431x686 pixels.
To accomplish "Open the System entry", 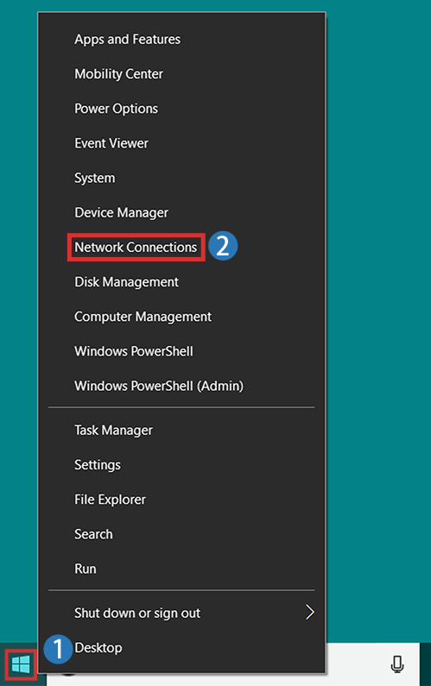I will point(95,178).
